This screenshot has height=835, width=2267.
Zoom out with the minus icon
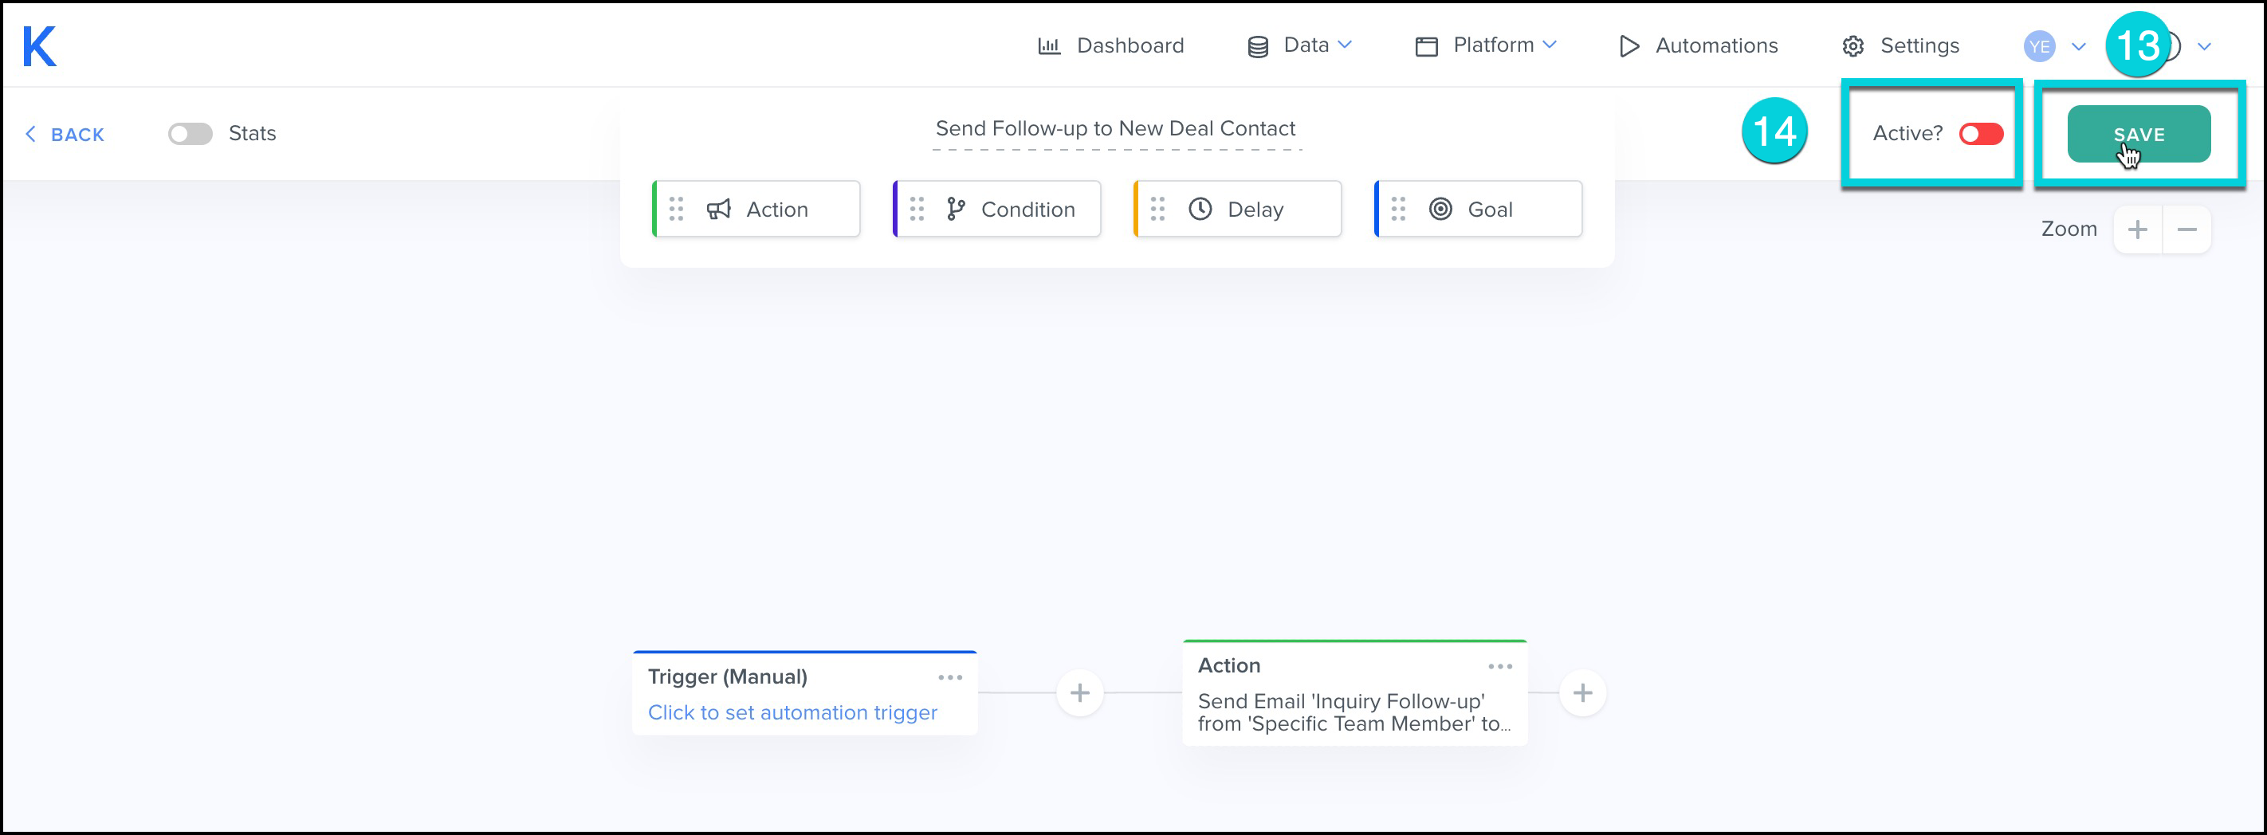click(2186, 229)
